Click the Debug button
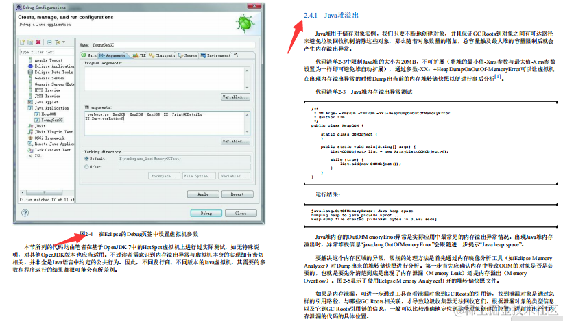 tap(206, 213)
